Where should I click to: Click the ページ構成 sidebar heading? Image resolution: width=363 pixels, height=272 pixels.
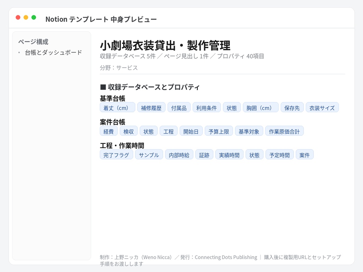pos(33,42)
